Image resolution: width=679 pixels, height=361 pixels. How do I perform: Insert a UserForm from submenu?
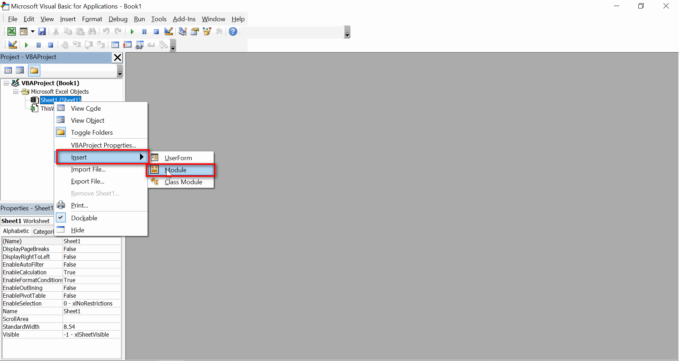pyautogui.click(x=181, y=158)
